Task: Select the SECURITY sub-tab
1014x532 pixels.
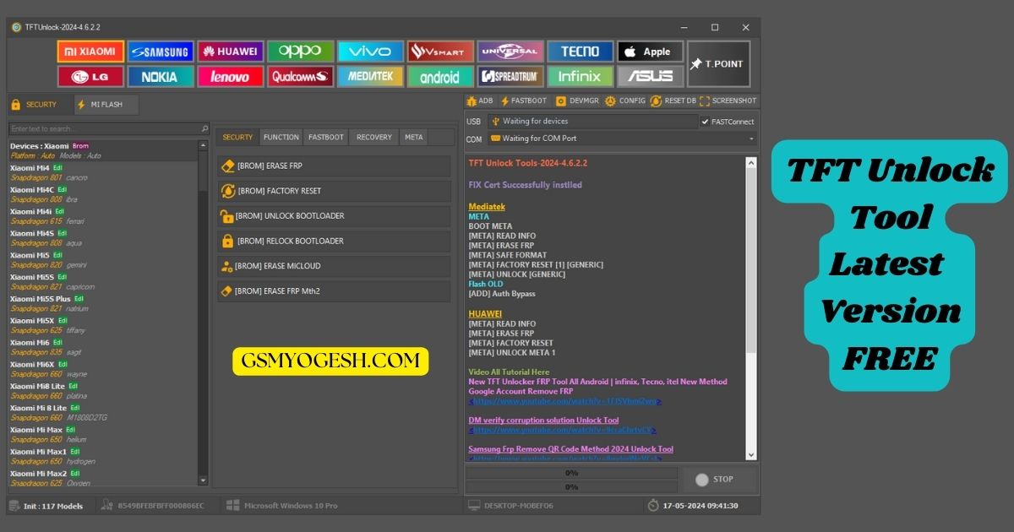Action: [237, 137]
